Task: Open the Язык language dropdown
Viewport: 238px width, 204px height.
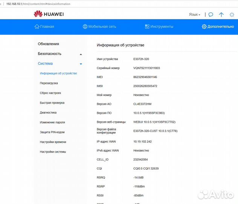Action: (x=195, y=15)
